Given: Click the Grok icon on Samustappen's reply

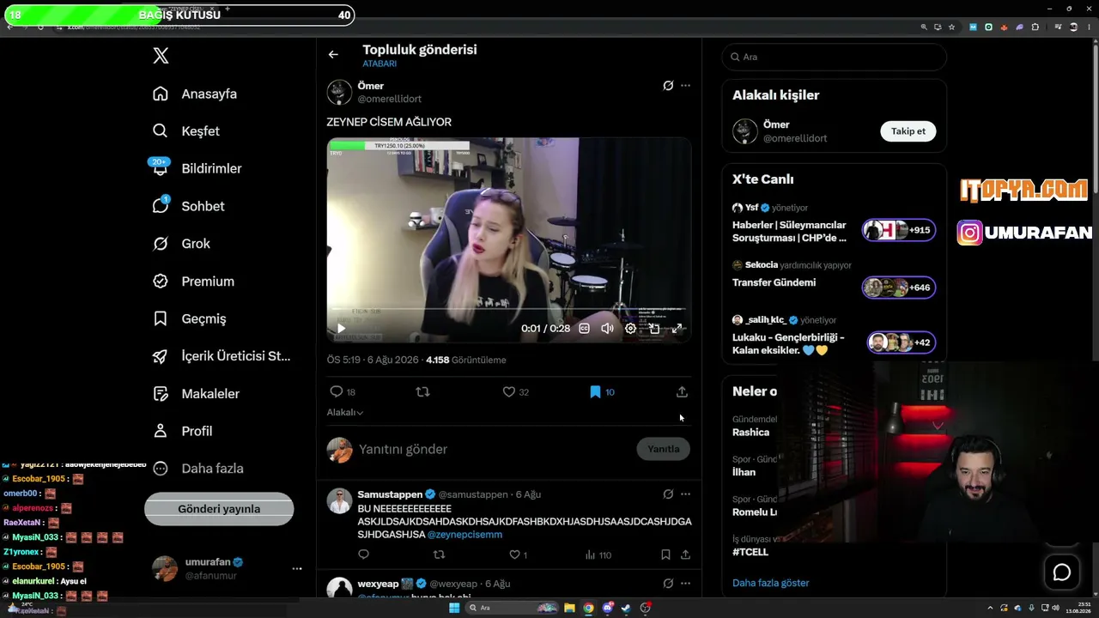Looking at the screenshot, I should pyautogui.click(x=668, y=494).
